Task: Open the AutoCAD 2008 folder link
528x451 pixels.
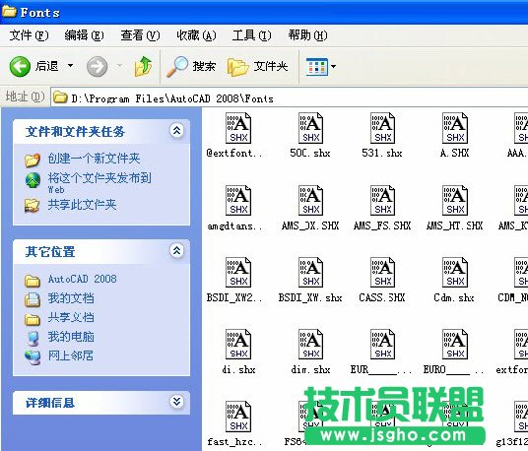Action: coord(82,279)
